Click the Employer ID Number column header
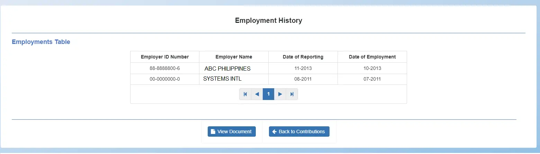Viewport: 540px width, 154px height. click(165, 57)
